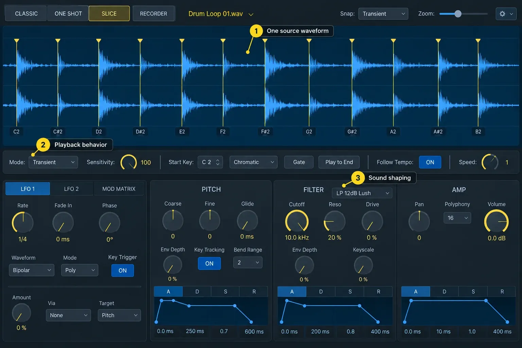Click the Filter Reso knob
This screenshot has width=522, height=348.
coord(335,221)
